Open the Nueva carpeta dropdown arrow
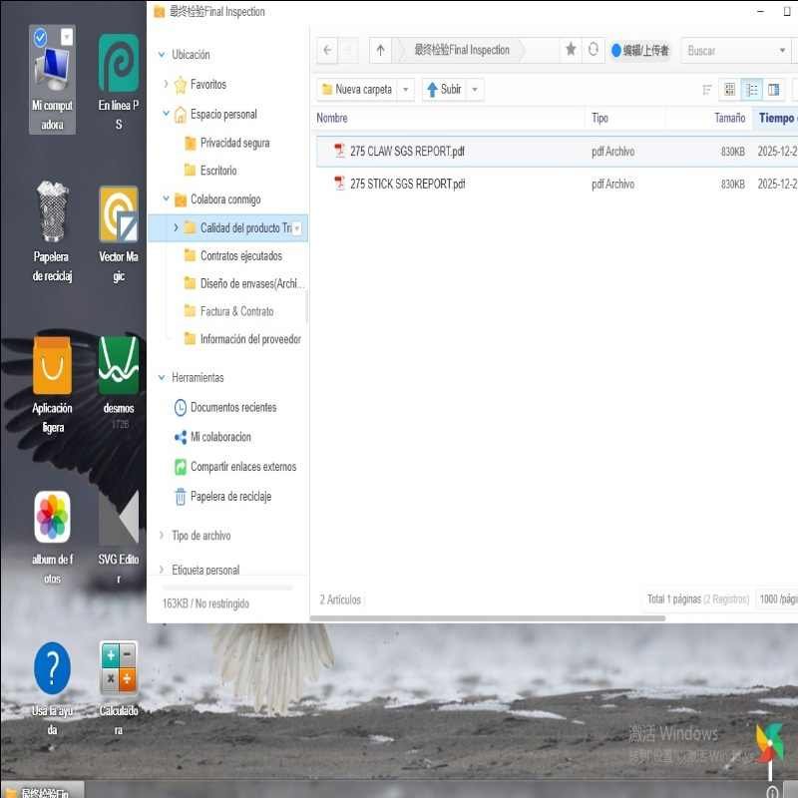Image resolution: width=798 pixels, height=798 pixels. [x=405, y=89]
